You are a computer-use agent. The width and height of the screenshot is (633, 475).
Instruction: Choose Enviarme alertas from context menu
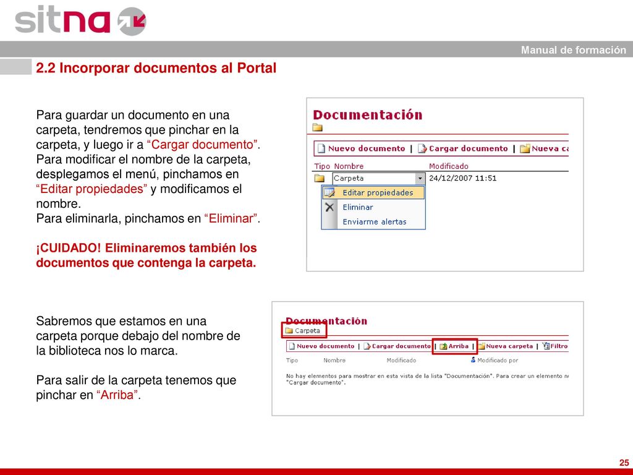tap(374, 222)
